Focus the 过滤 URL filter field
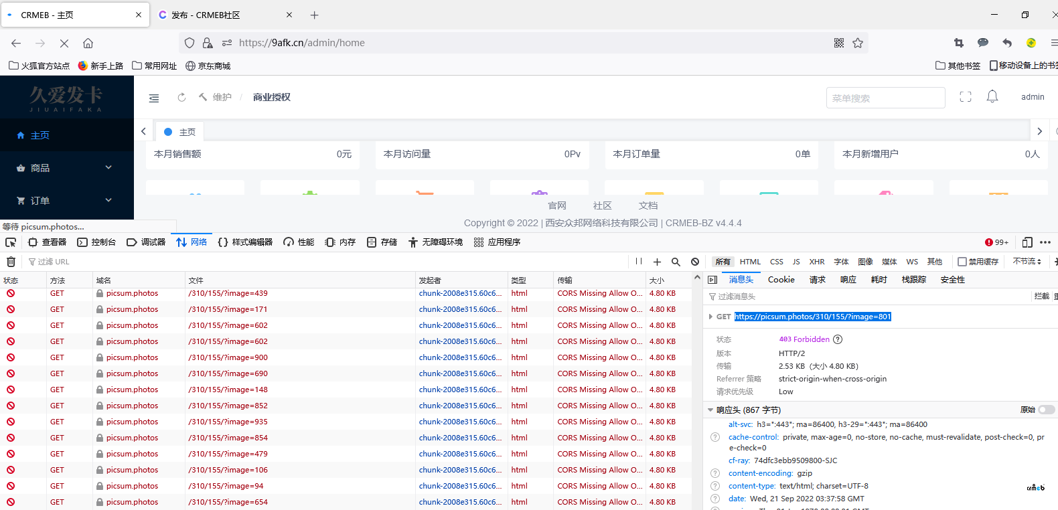1058x510 pixels. click(325, 262)
